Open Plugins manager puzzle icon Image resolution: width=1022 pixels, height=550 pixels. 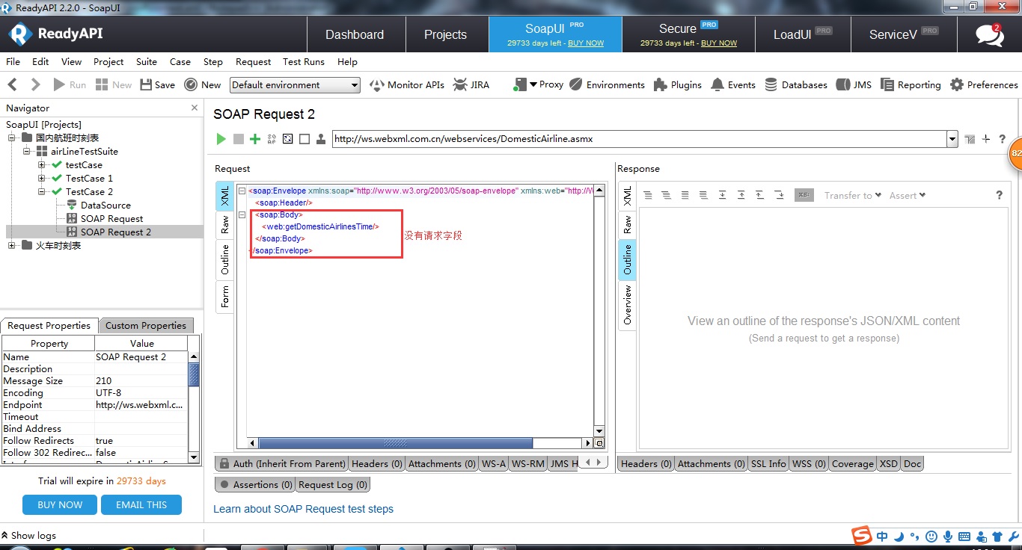pos(678,84)
